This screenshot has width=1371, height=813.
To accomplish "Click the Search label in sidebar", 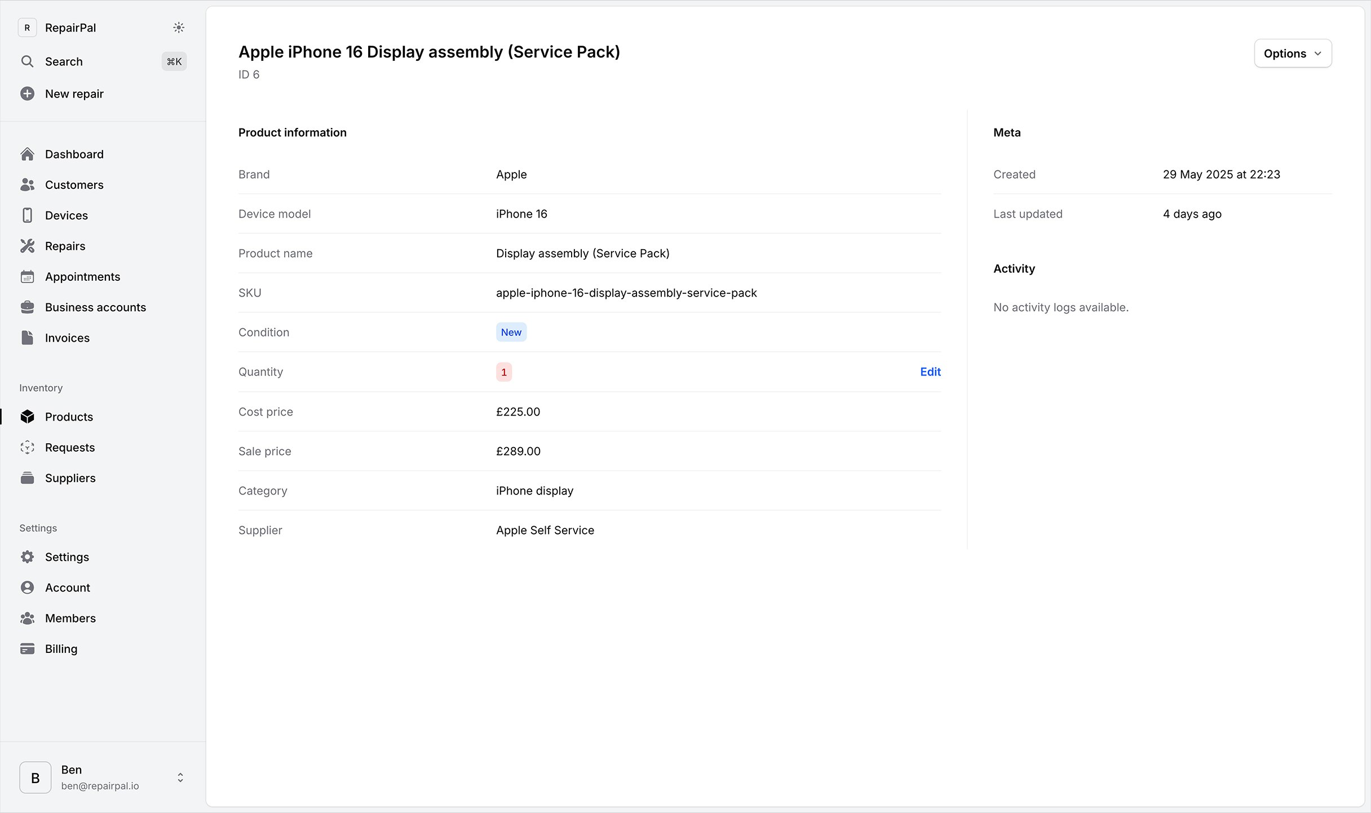I will (64, 61).
